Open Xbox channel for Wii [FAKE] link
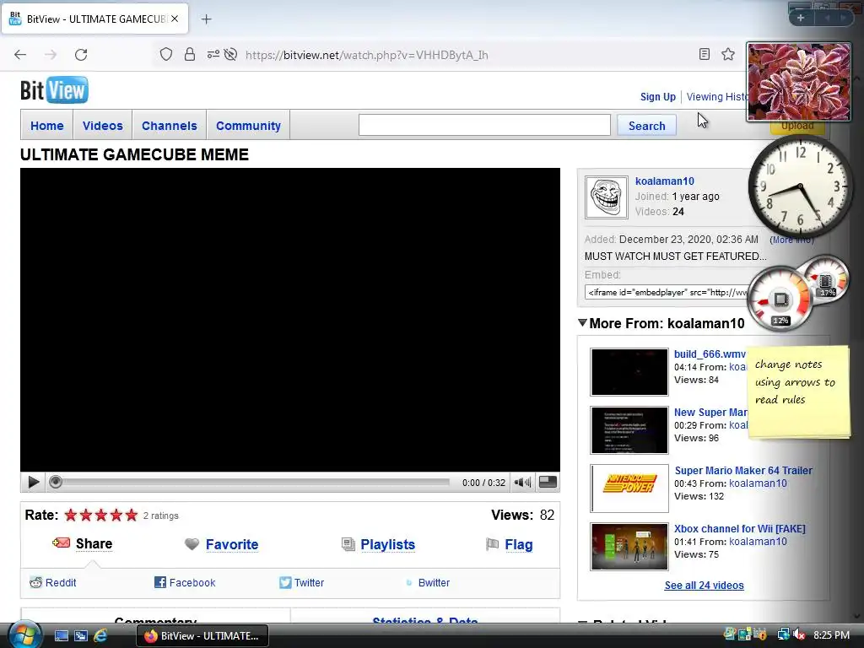The height and width of the screenshot is (648, 864). 739,528
